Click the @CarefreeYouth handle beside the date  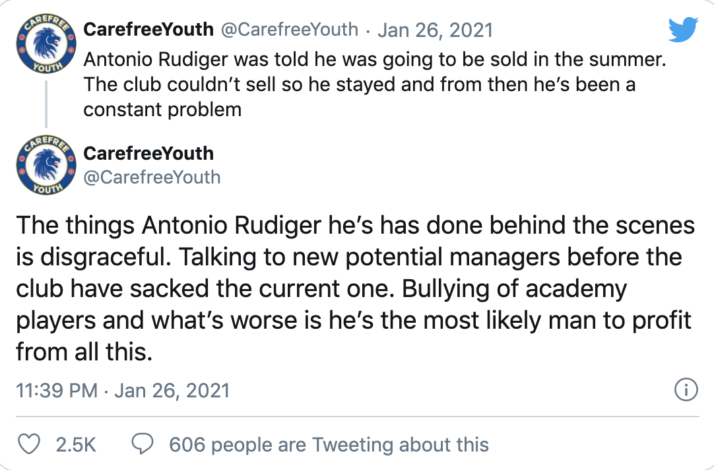click(289, 30)
